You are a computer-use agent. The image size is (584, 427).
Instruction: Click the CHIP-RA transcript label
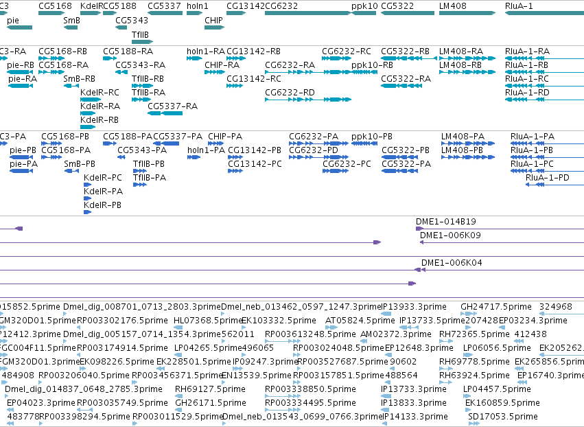coord(222,65)
